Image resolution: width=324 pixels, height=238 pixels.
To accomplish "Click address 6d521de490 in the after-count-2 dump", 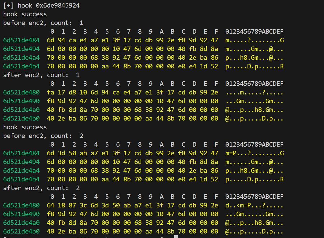I will [x=21, y=214].
